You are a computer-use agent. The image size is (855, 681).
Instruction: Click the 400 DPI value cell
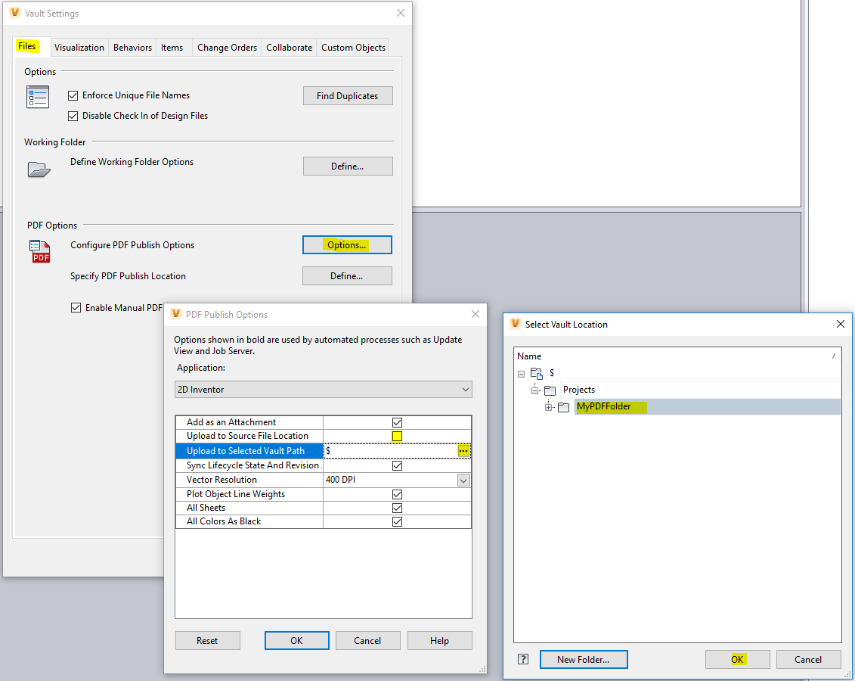click(390, 480)
